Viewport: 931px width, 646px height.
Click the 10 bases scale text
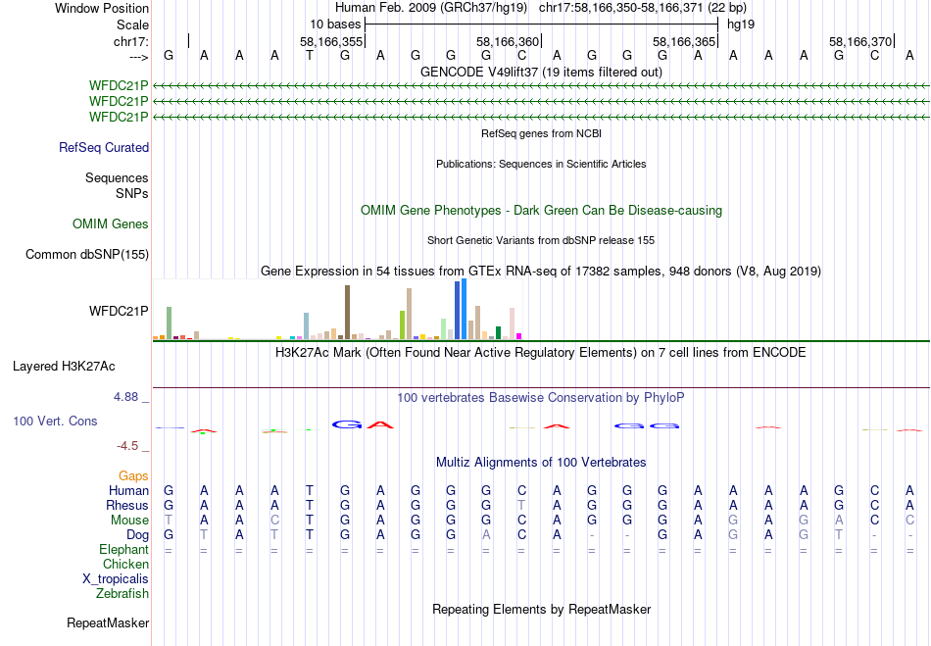(335, 25)
